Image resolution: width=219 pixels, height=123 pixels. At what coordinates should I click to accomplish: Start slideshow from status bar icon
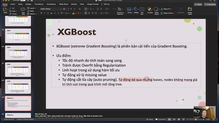pyautogui.click(x=183, y=119)
